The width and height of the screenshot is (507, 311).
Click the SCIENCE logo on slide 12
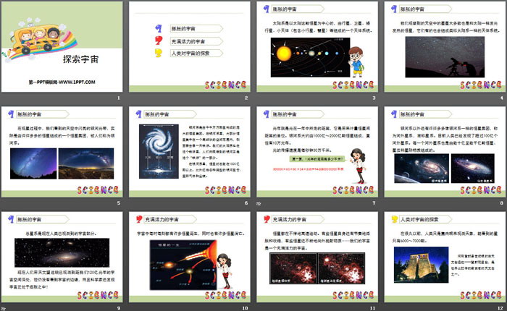click(481, 295)
